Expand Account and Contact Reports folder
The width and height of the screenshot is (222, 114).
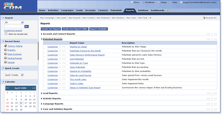click(x=42, y=34)
